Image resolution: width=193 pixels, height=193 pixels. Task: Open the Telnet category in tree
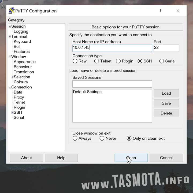(x=19, y=102)
